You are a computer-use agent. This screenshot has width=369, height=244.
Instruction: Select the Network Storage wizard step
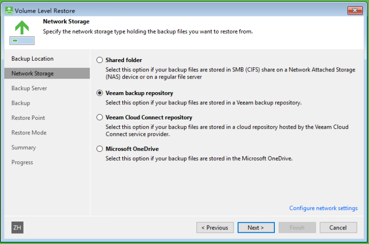click(47, 73)
